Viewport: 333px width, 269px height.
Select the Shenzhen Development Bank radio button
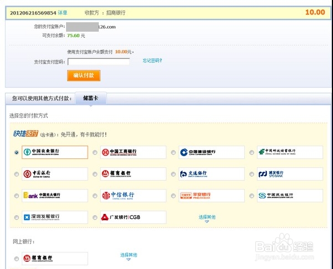tap(17, 217)
